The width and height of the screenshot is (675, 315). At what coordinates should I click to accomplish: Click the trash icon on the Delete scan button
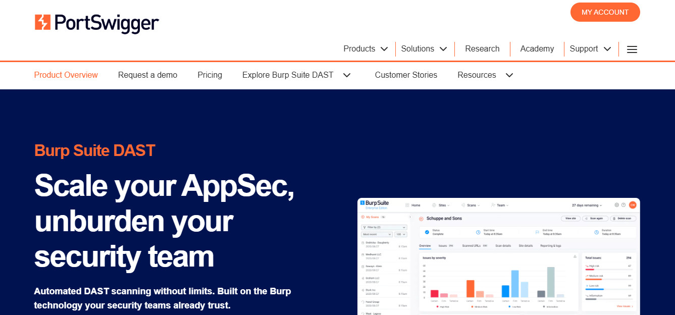(x=614, y=219)
